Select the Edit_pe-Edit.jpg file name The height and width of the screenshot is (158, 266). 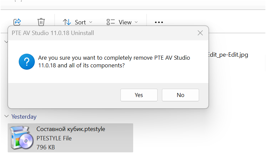coord(228,55)
